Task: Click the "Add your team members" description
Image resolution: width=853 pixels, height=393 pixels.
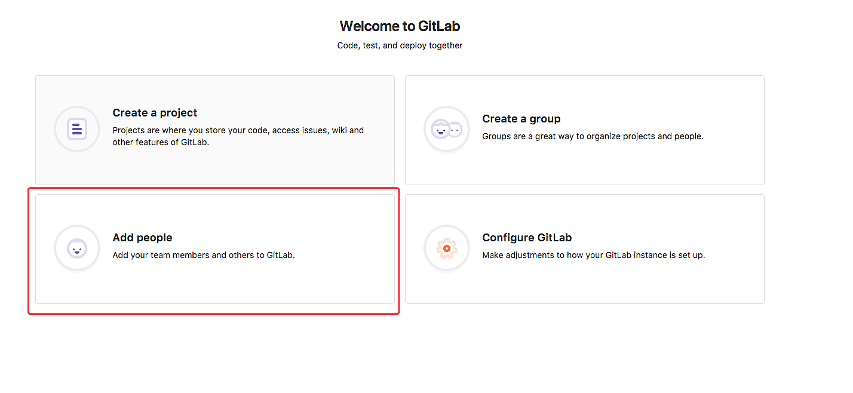Action: point(204,255)
